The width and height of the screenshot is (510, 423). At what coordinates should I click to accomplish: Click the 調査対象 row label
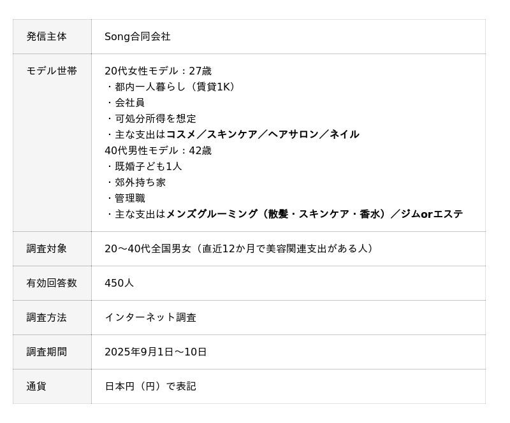pyautogui.click(x=47, y=249)
